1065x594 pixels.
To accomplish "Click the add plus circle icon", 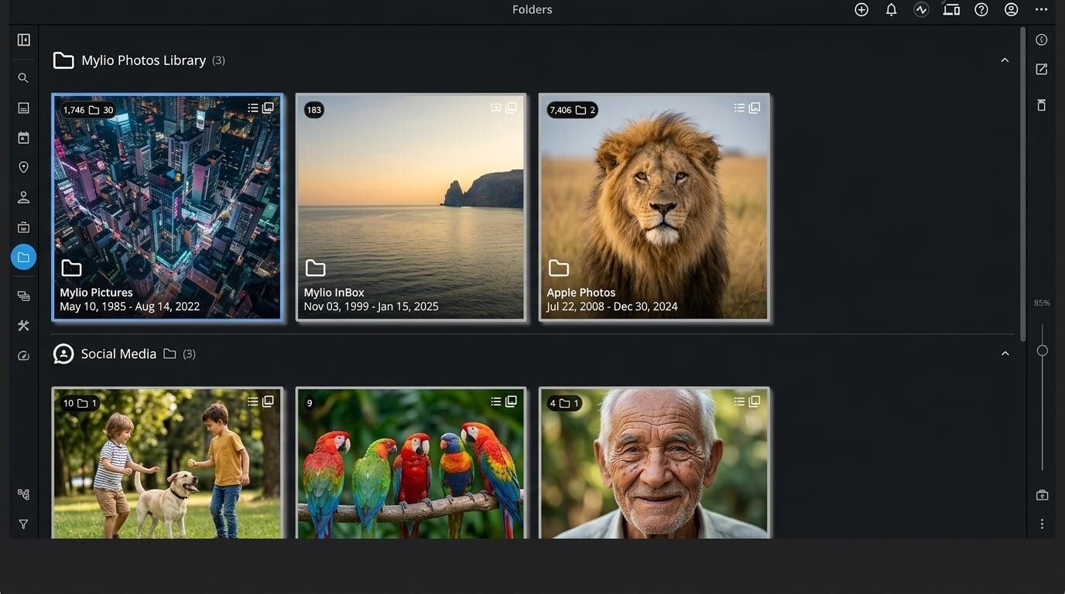I will click(x=861, y=9).
